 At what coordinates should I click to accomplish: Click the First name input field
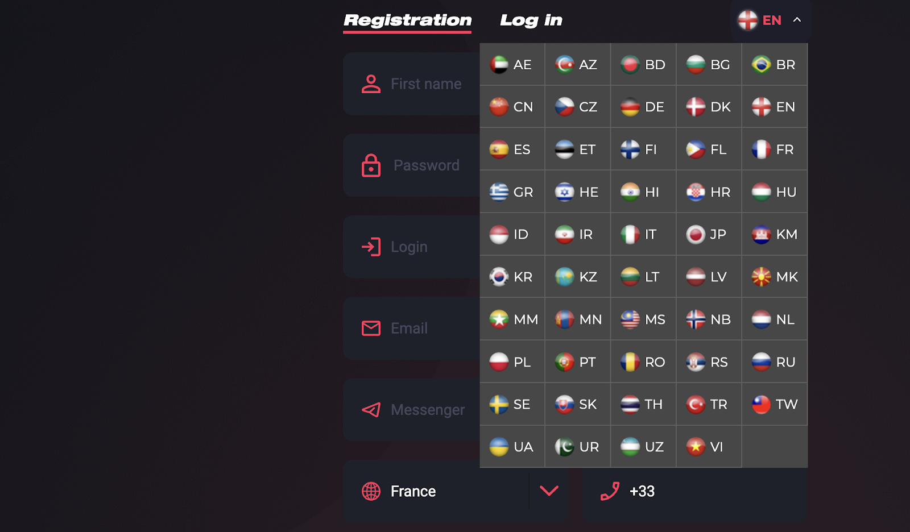pos(411,84)
